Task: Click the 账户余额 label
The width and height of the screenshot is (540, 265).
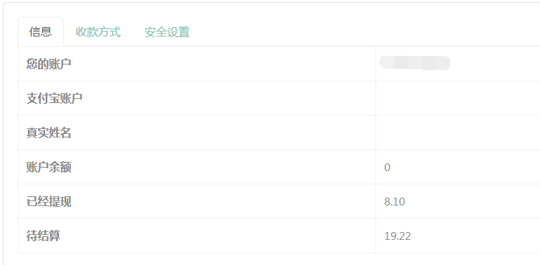Action: 49,167
